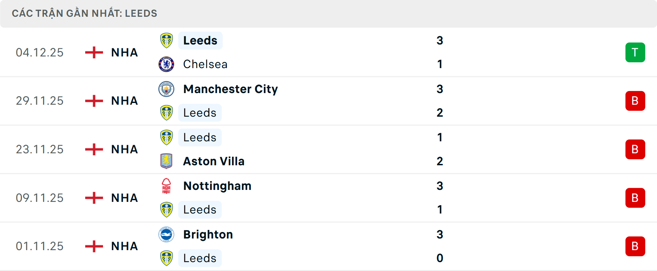
Task: Click the red B badge on the Manchester City row
Action: point(635,101)
